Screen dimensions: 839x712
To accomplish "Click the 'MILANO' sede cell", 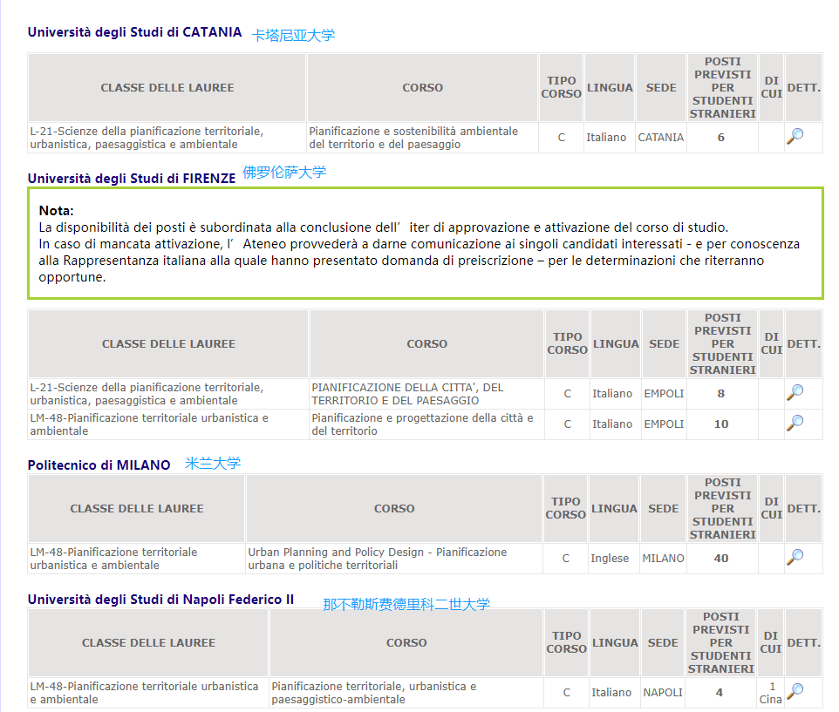I will tap(663, 558).
